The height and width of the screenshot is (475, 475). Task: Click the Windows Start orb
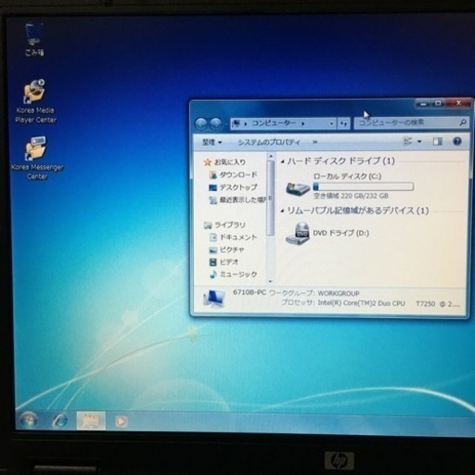pos(29,420)
